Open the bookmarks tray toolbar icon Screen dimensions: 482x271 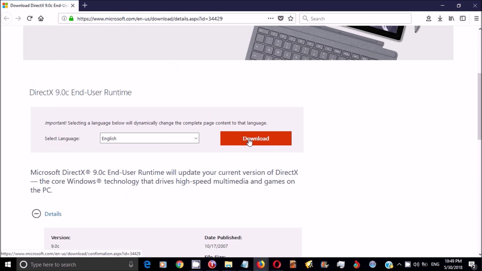tap(429, 18)
